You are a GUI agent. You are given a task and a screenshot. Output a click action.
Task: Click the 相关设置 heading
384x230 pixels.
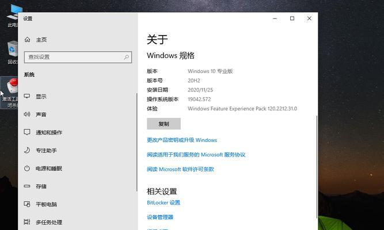162,191
